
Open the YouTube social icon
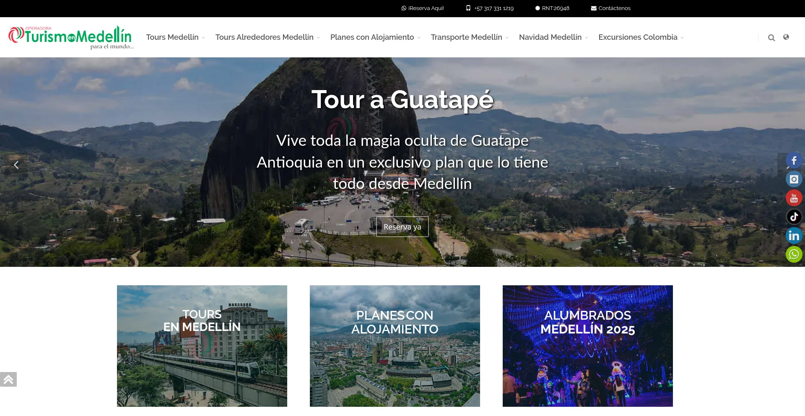click(x=794, y=198)
